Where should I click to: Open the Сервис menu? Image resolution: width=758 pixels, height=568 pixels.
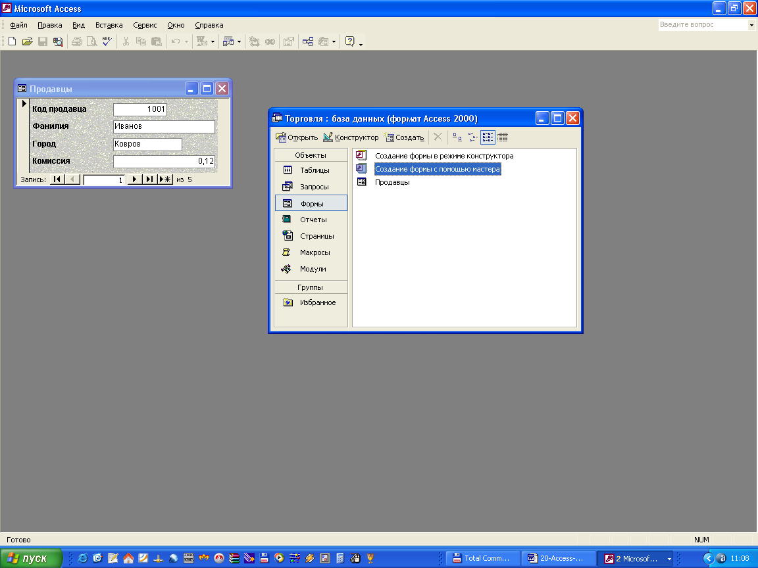click(145, 25)
